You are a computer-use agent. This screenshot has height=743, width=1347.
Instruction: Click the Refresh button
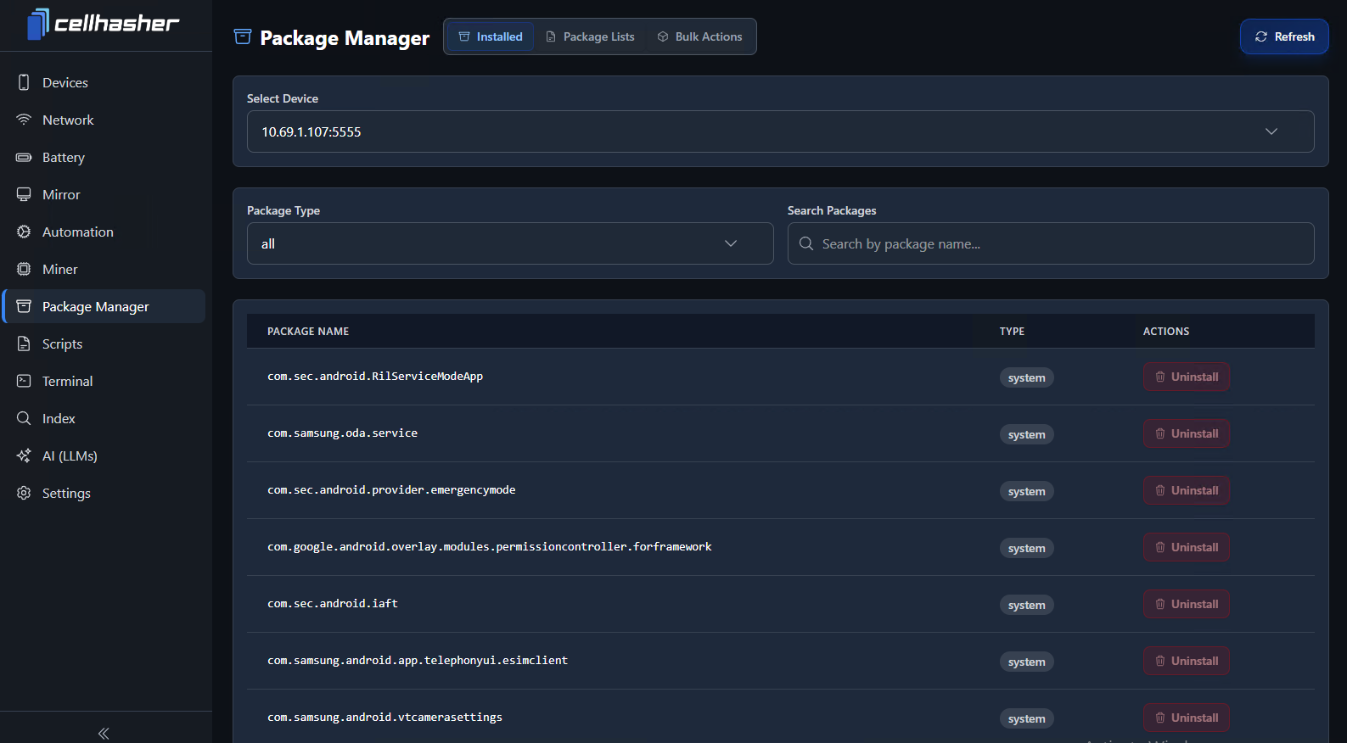(1283, 36)
